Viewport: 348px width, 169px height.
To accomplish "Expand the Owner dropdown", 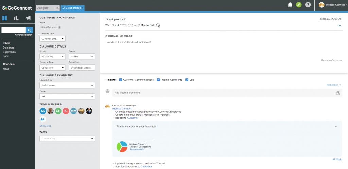I will click(x=67, y=97).
